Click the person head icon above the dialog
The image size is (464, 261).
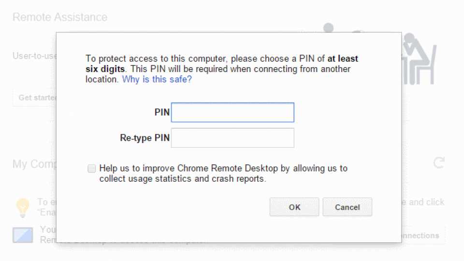(328, 28)
